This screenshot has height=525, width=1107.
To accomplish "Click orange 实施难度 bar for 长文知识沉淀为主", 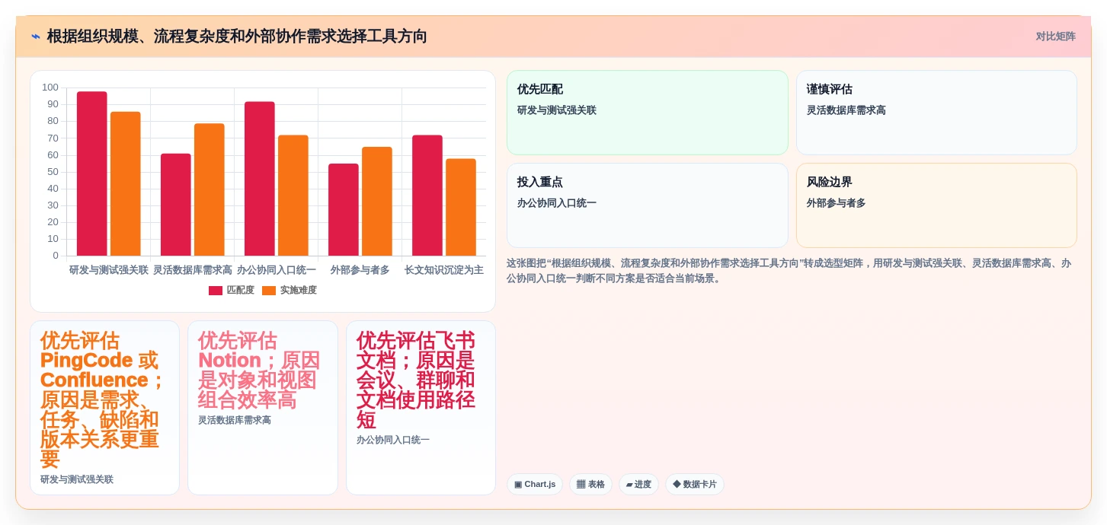I will pyautogui.click(x=461, y=207).
